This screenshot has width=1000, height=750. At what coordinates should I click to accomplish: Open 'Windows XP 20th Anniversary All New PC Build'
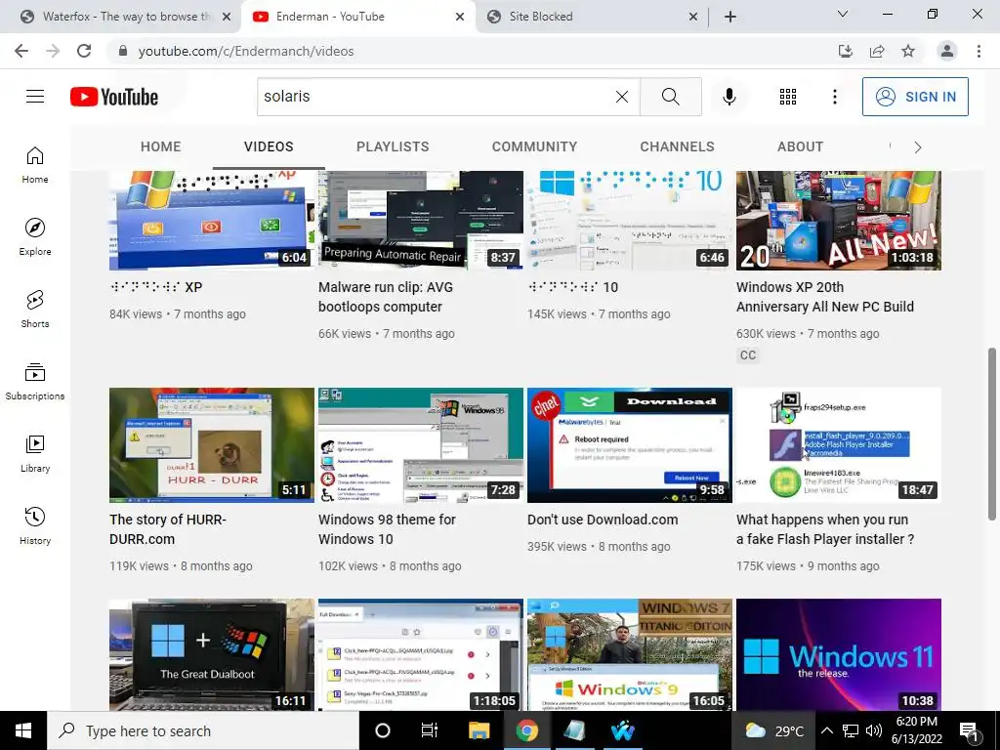click(824, 297)
